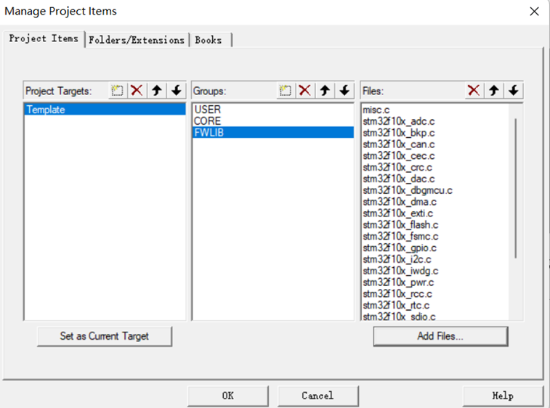Viewport: 550px width, 408px height.
Task: Move selected file up
Action: click(x=494, y=91)
